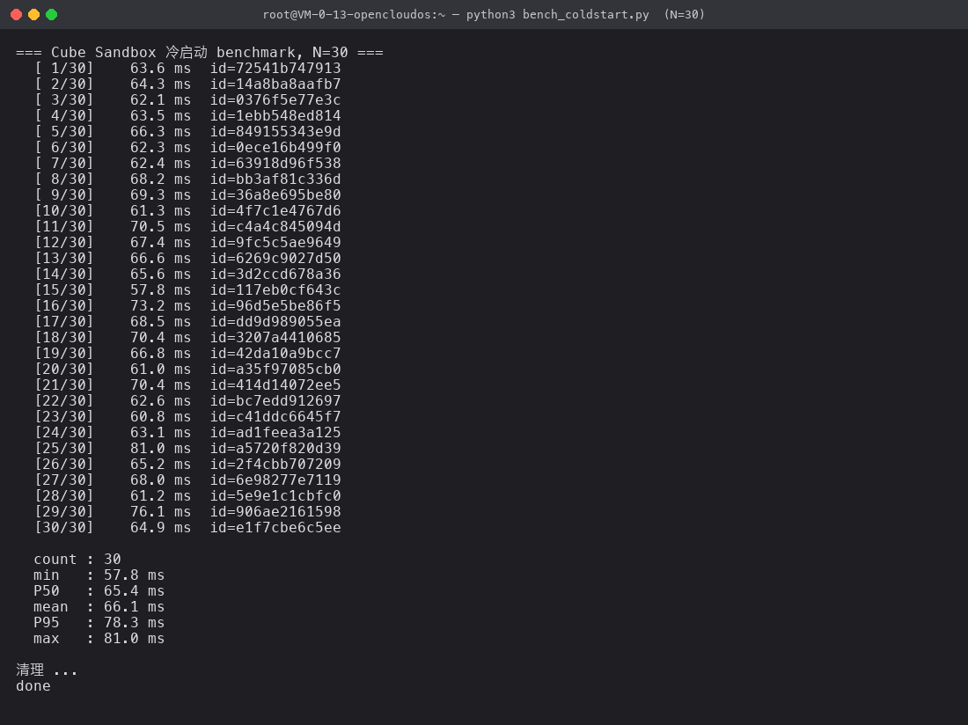The width and height of the screenshot is (968, 725).
Task: Click the 81.0 ms value of run 25/30
Action: (x=160, y=449)
